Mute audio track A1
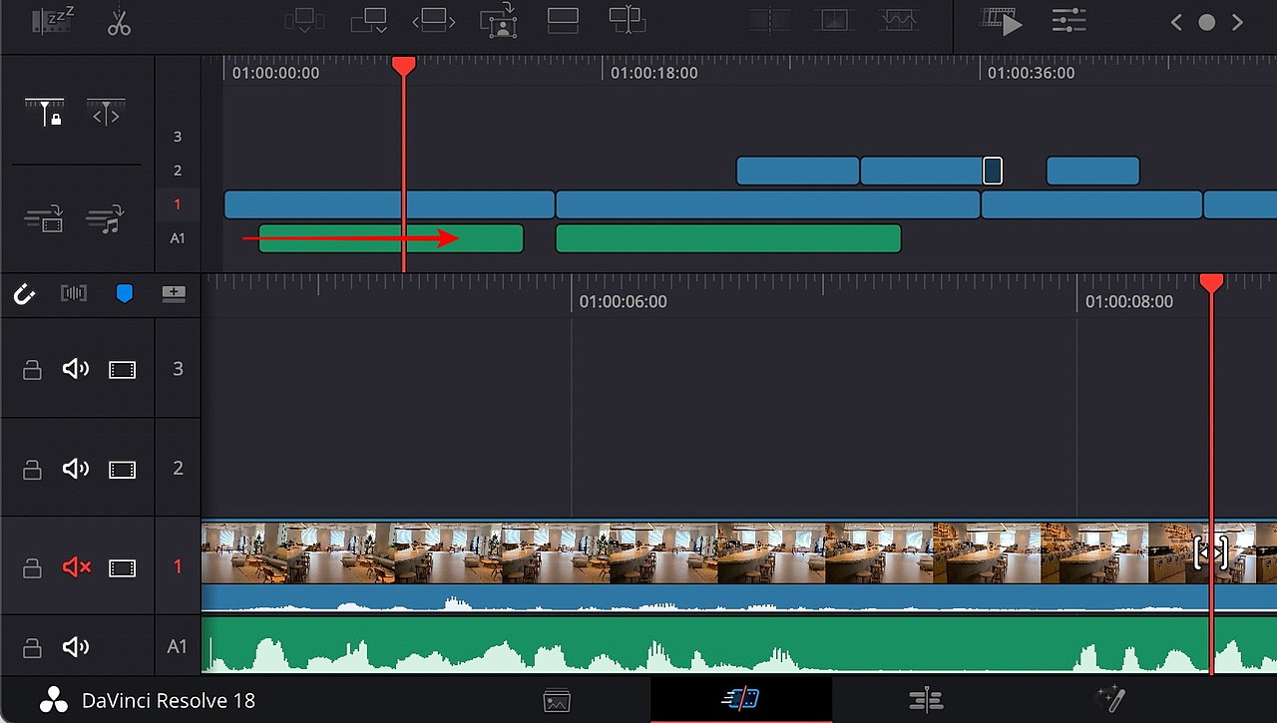 pyautogui.click(x=76, y=647)
